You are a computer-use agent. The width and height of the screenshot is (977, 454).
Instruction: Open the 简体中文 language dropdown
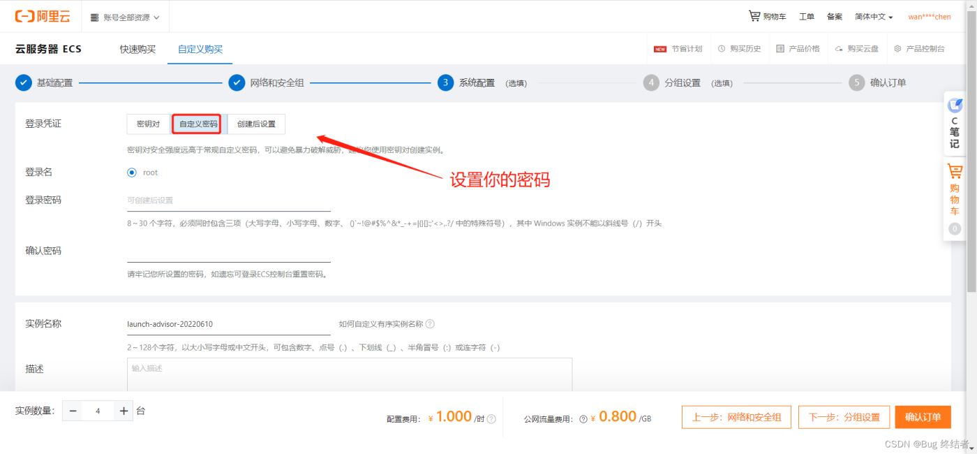point(874,17)
